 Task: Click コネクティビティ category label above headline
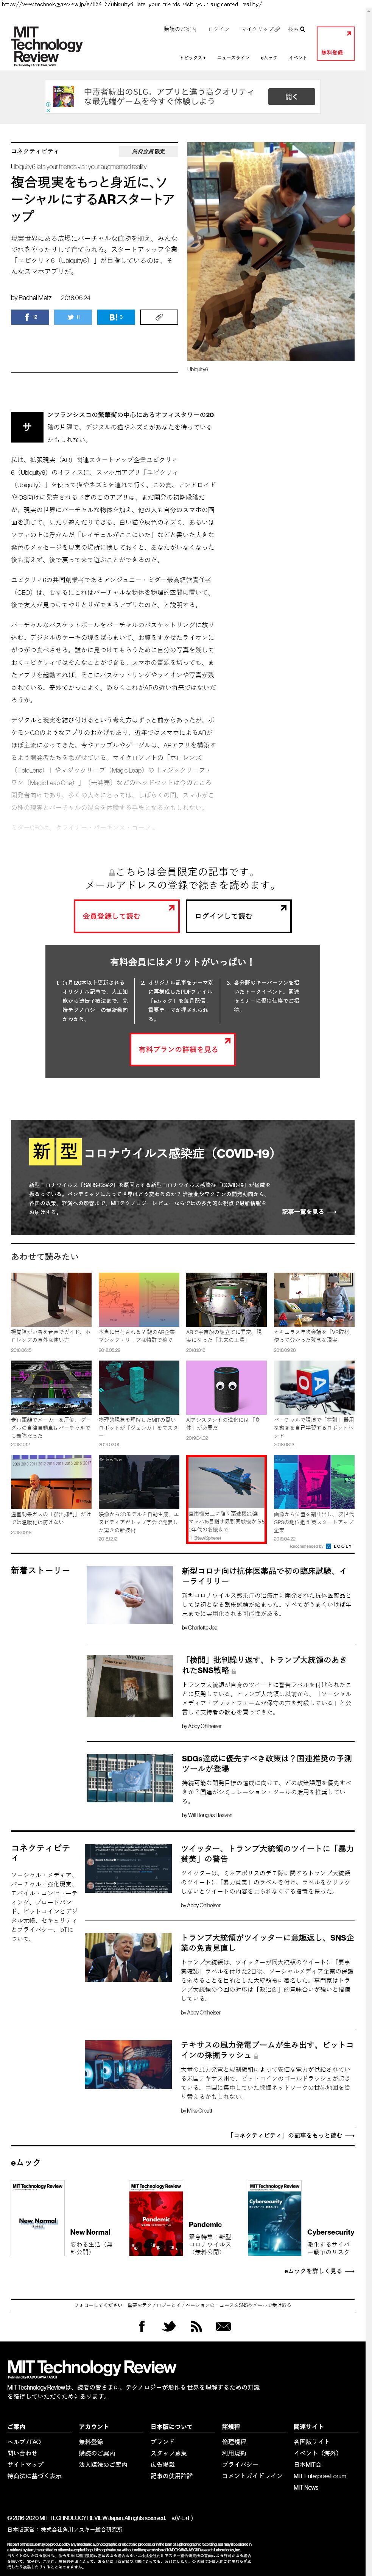click(35, 151)
